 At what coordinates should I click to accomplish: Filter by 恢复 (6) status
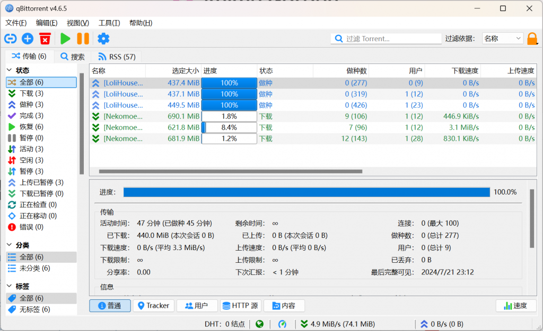pyautogui.click(x=41, y=127)
